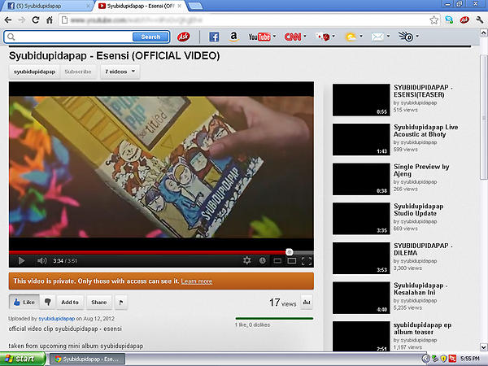Enter fullscreen video mode
The width and height of the screenshot is (488, 366).
(x=307, y=261)
